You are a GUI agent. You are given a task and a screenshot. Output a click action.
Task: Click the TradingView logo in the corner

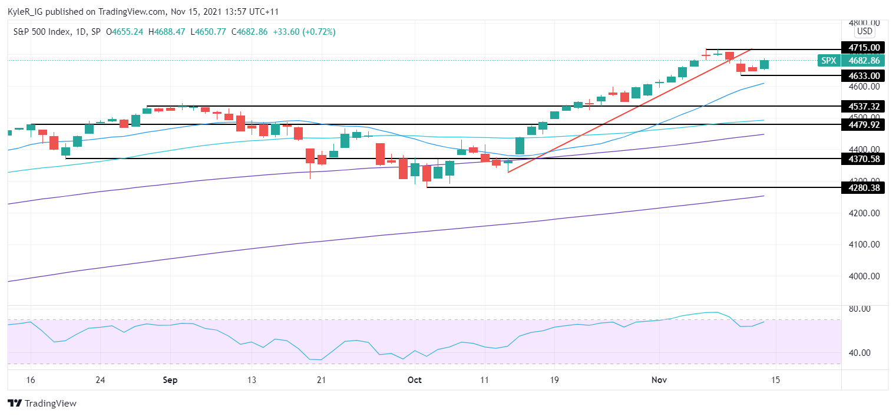pyautogui.click(x=42, y=404)
